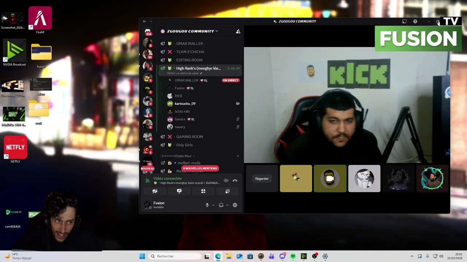
Task: Go back with the Discord back arrow
Action: 144,21
